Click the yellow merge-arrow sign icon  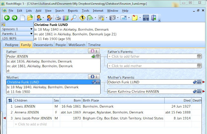[82, 18]
